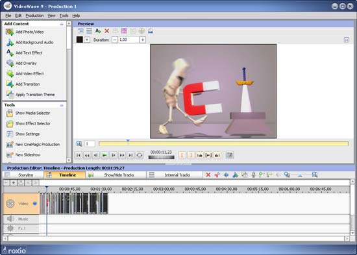The height and width of the screenshot is (255, 357).
Task: Increase duration with the plus button
Action: coord(143,40)
